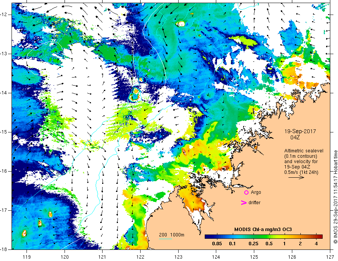338x261 pixels.
Task: Click the "19-Sep 04Z" caption line
Action: pyautogui.click(x=298, y=167)
